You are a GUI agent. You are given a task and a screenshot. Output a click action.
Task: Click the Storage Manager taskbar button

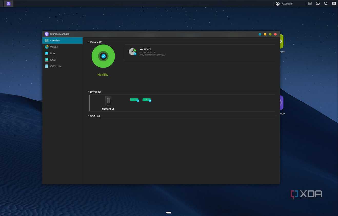(8, 4)
